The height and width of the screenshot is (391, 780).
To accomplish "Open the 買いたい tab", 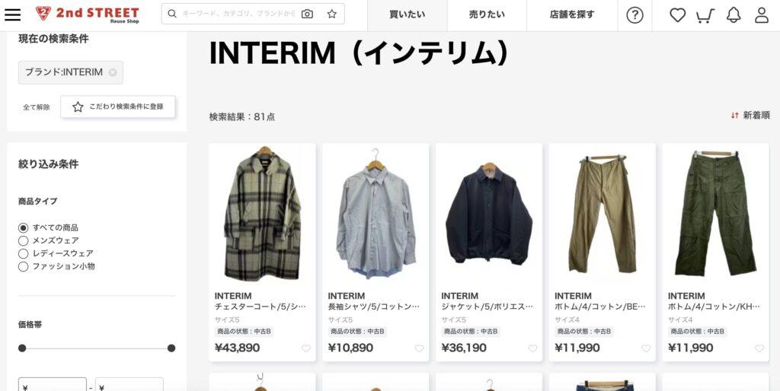I will pos(407,15).
